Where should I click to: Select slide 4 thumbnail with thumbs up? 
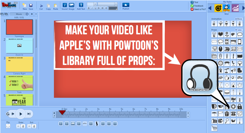19,83
